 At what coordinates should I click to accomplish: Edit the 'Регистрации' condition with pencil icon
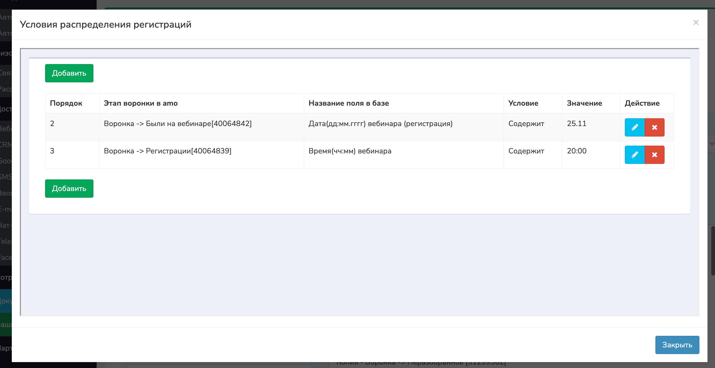pos(634,155)
